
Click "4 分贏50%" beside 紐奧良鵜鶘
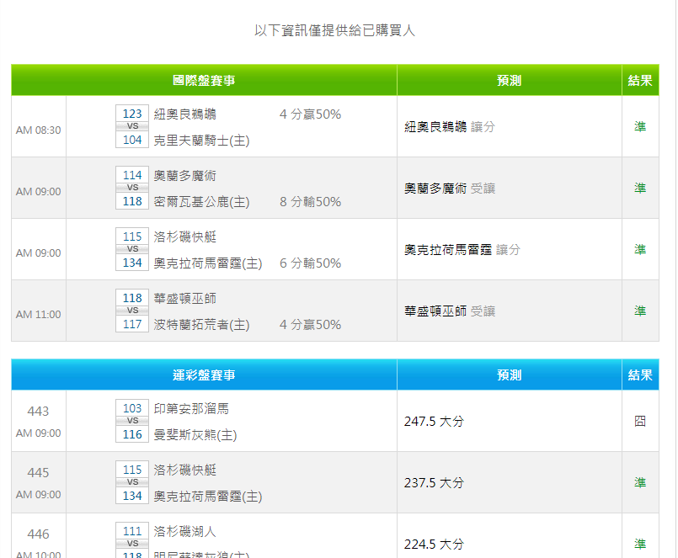click(x=311, y=114)
